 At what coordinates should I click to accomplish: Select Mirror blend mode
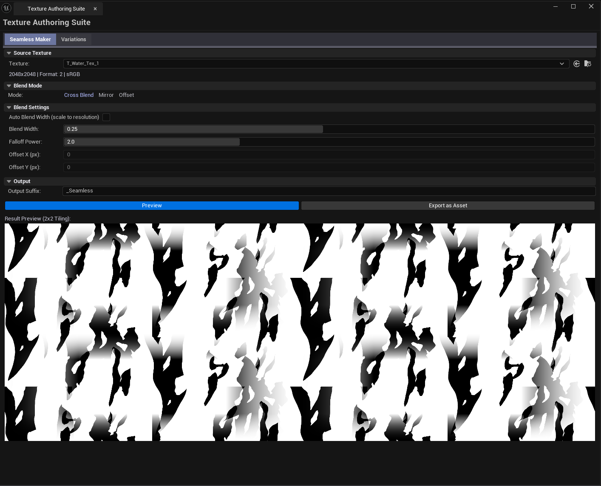(106, 95)
